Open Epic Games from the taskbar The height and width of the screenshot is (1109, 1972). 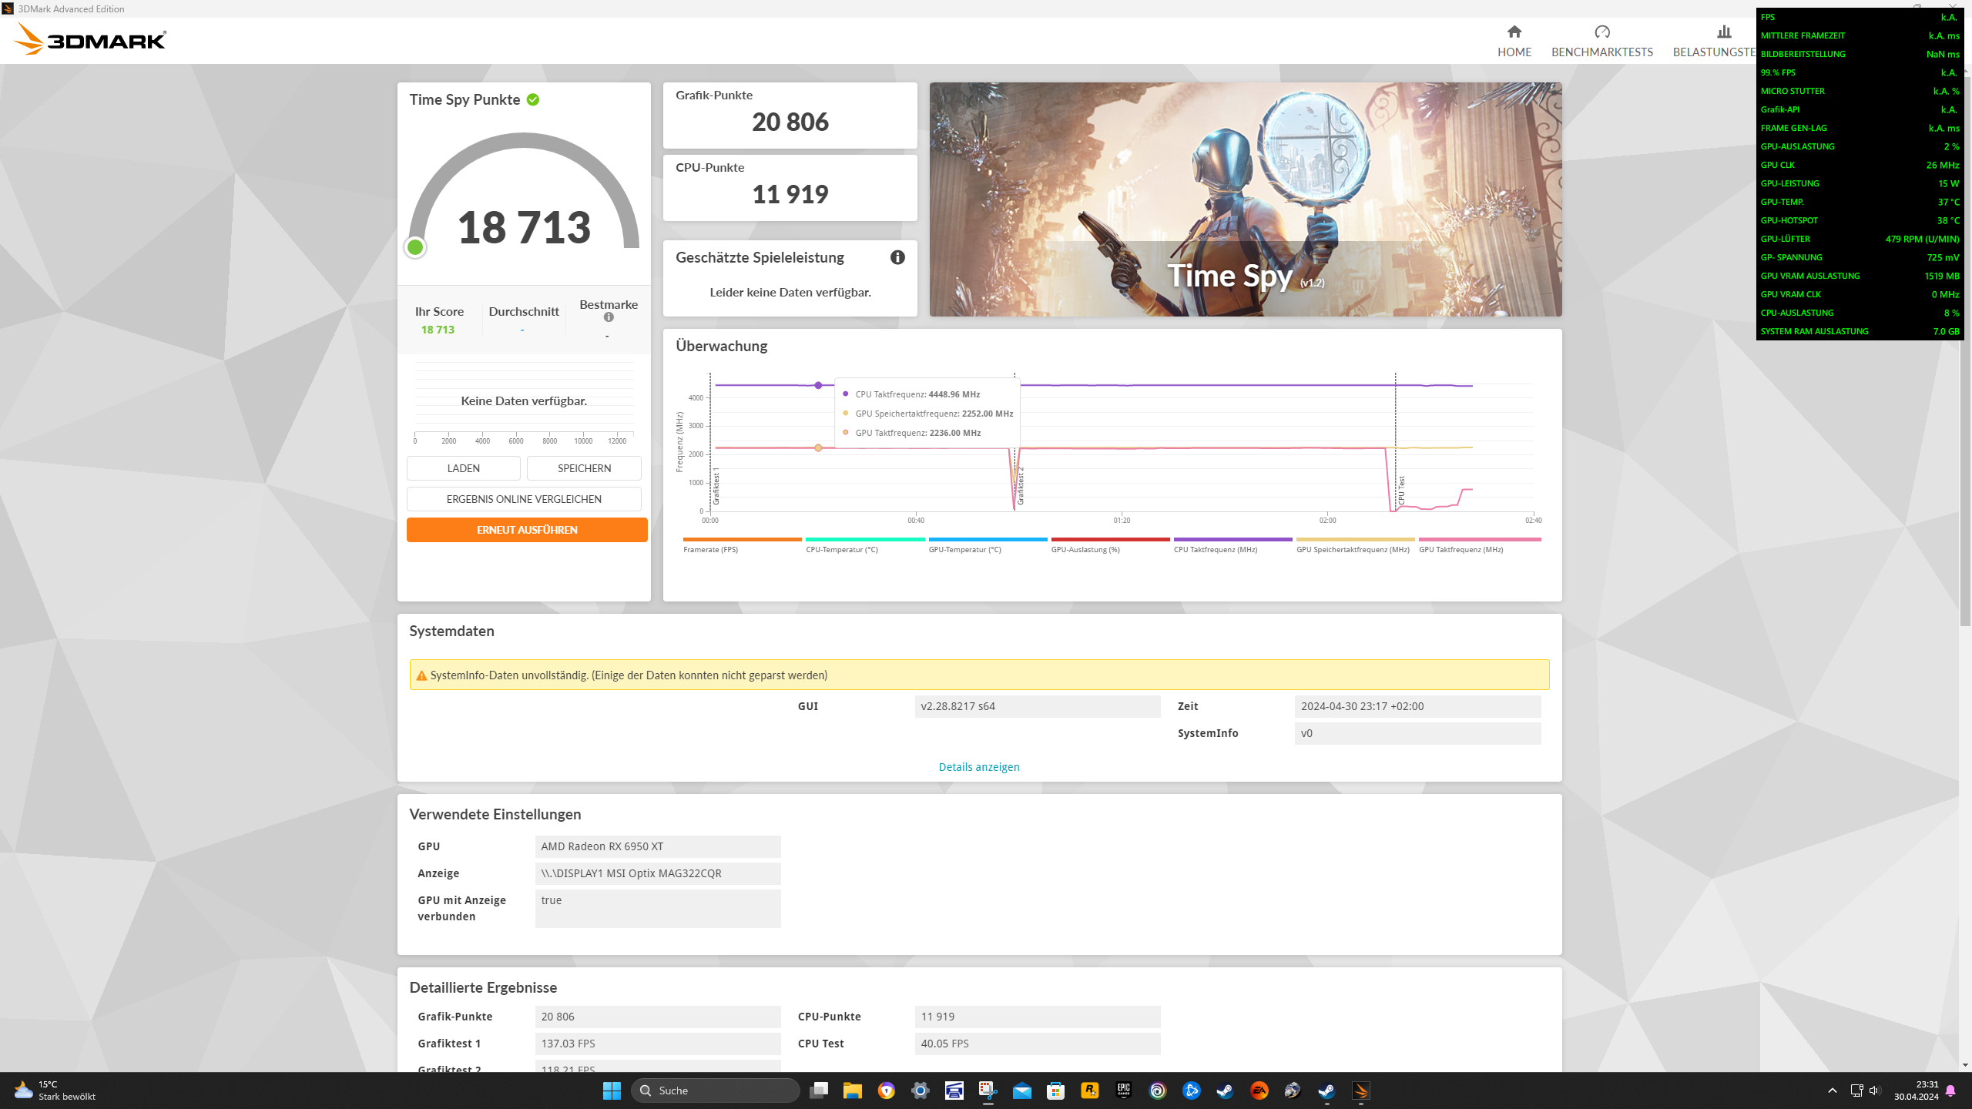[1123, 1091]
